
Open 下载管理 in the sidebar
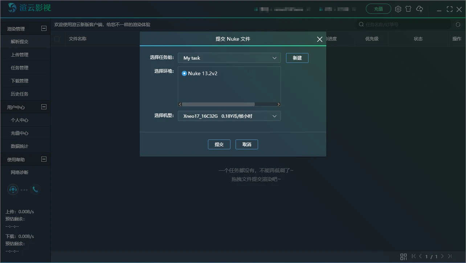click(x=20, y=81)
